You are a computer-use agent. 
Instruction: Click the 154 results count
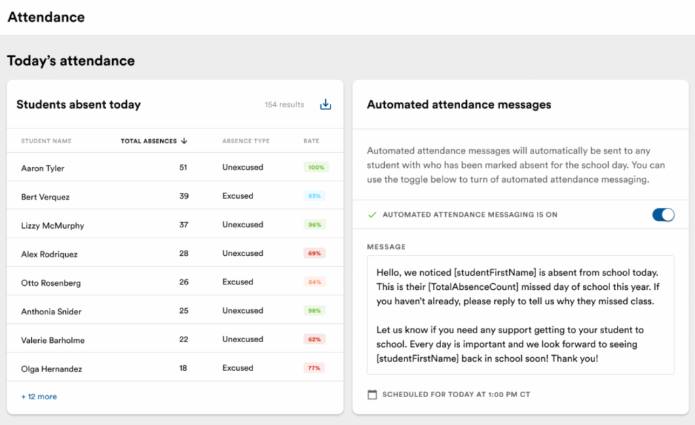coord(284,105)
